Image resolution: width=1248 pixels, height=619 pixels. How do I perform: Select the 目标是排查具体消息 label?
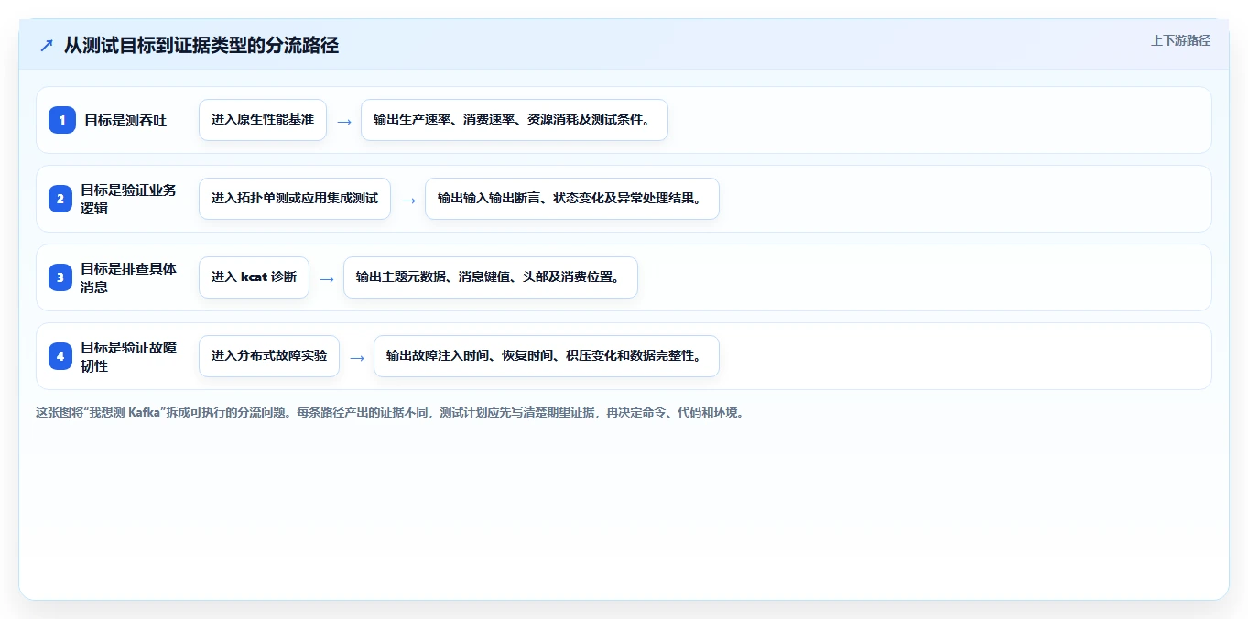(129, 277)
